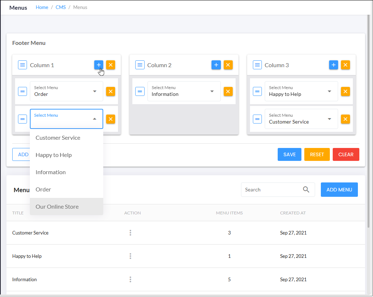The width and height of the screenshot is (373, 297).
Task: Click the Customer Service title in the table
Action: point(30,233)
